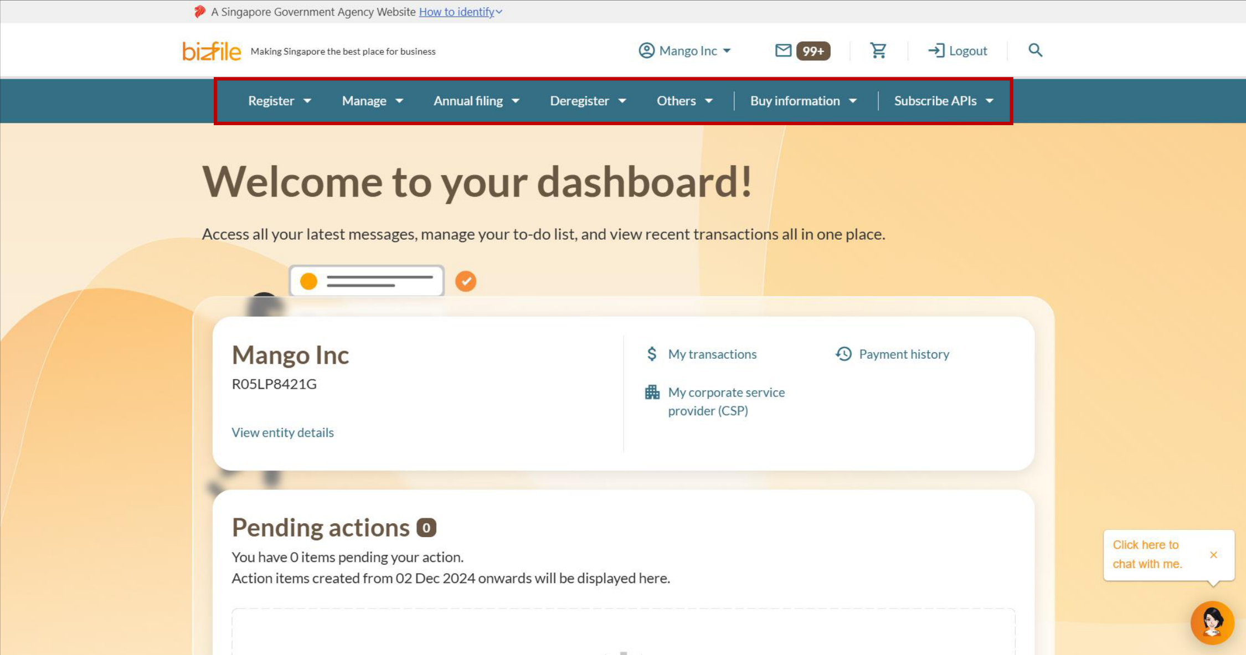This screenshot has width=1246, height=655.
Task: Click the Pending actions heading
Action: click(x=321, y=528)
